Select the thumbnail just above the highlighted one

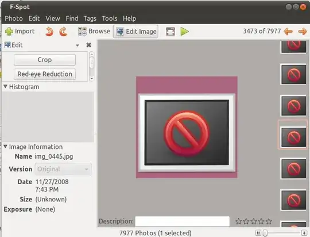pyautogui.click(x=293, y=106)
